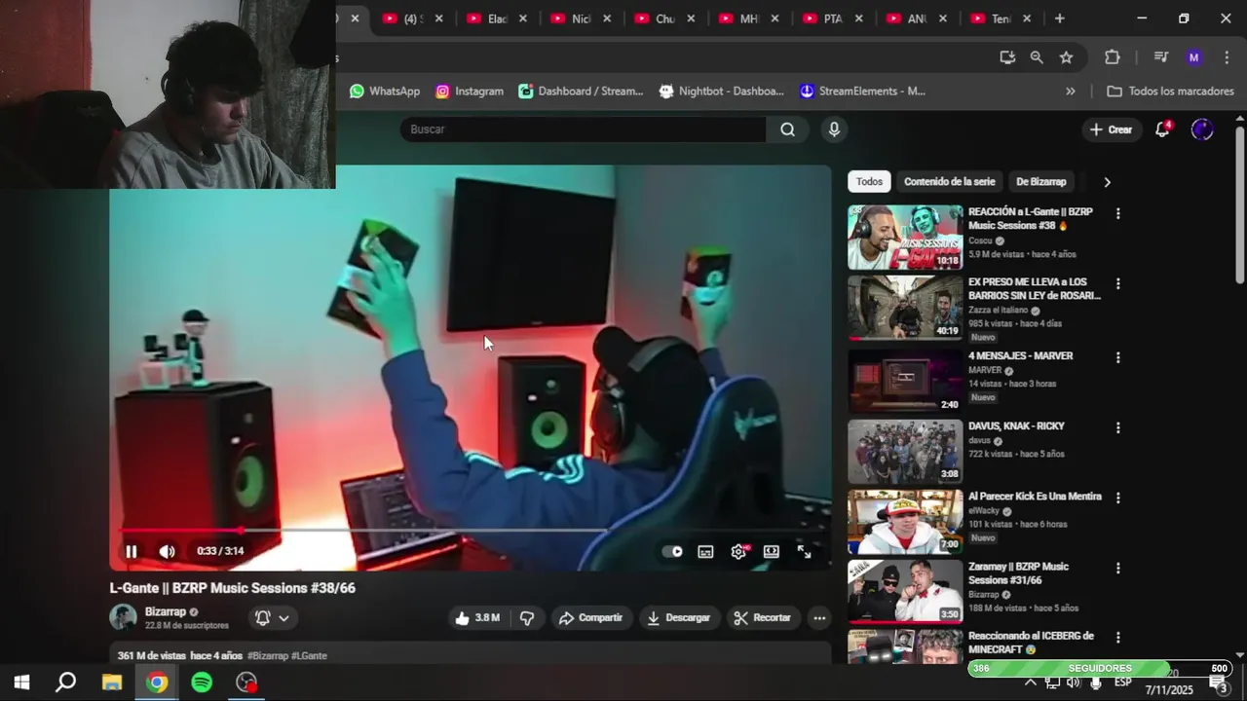1247x701 pixels.
Task: Click the Crear create button
Action: click(1111, 129)
